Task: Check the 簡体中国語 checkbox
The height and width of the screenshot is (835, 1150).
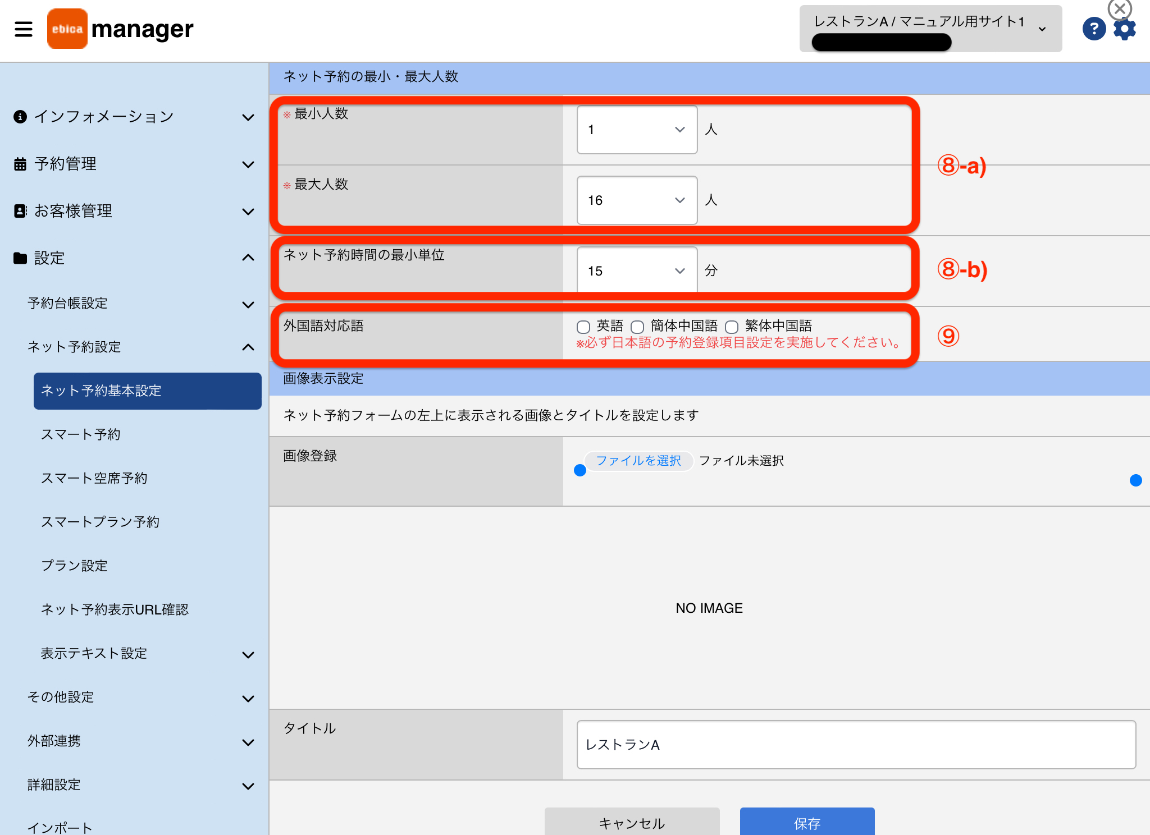Action: tap(637, 327)
